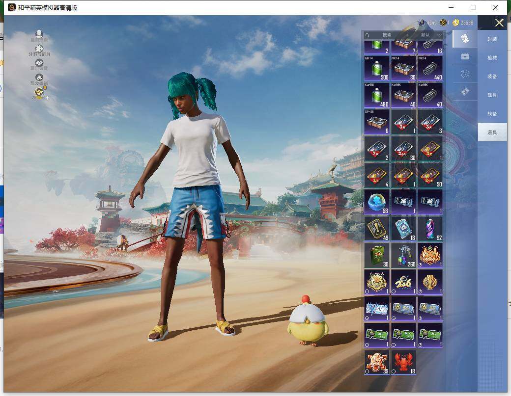Select the card sub-category icon

click(x=465, y=39)
